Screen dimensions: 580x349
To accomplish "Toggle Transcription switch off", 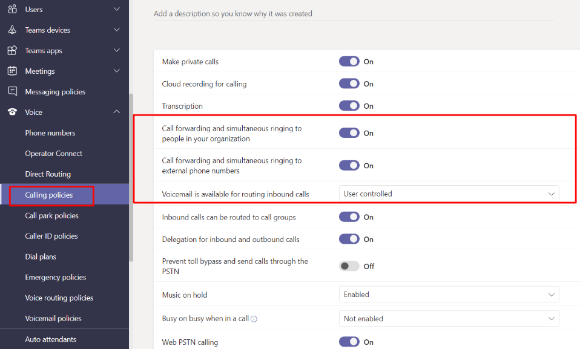I will [x=349, y=106].
